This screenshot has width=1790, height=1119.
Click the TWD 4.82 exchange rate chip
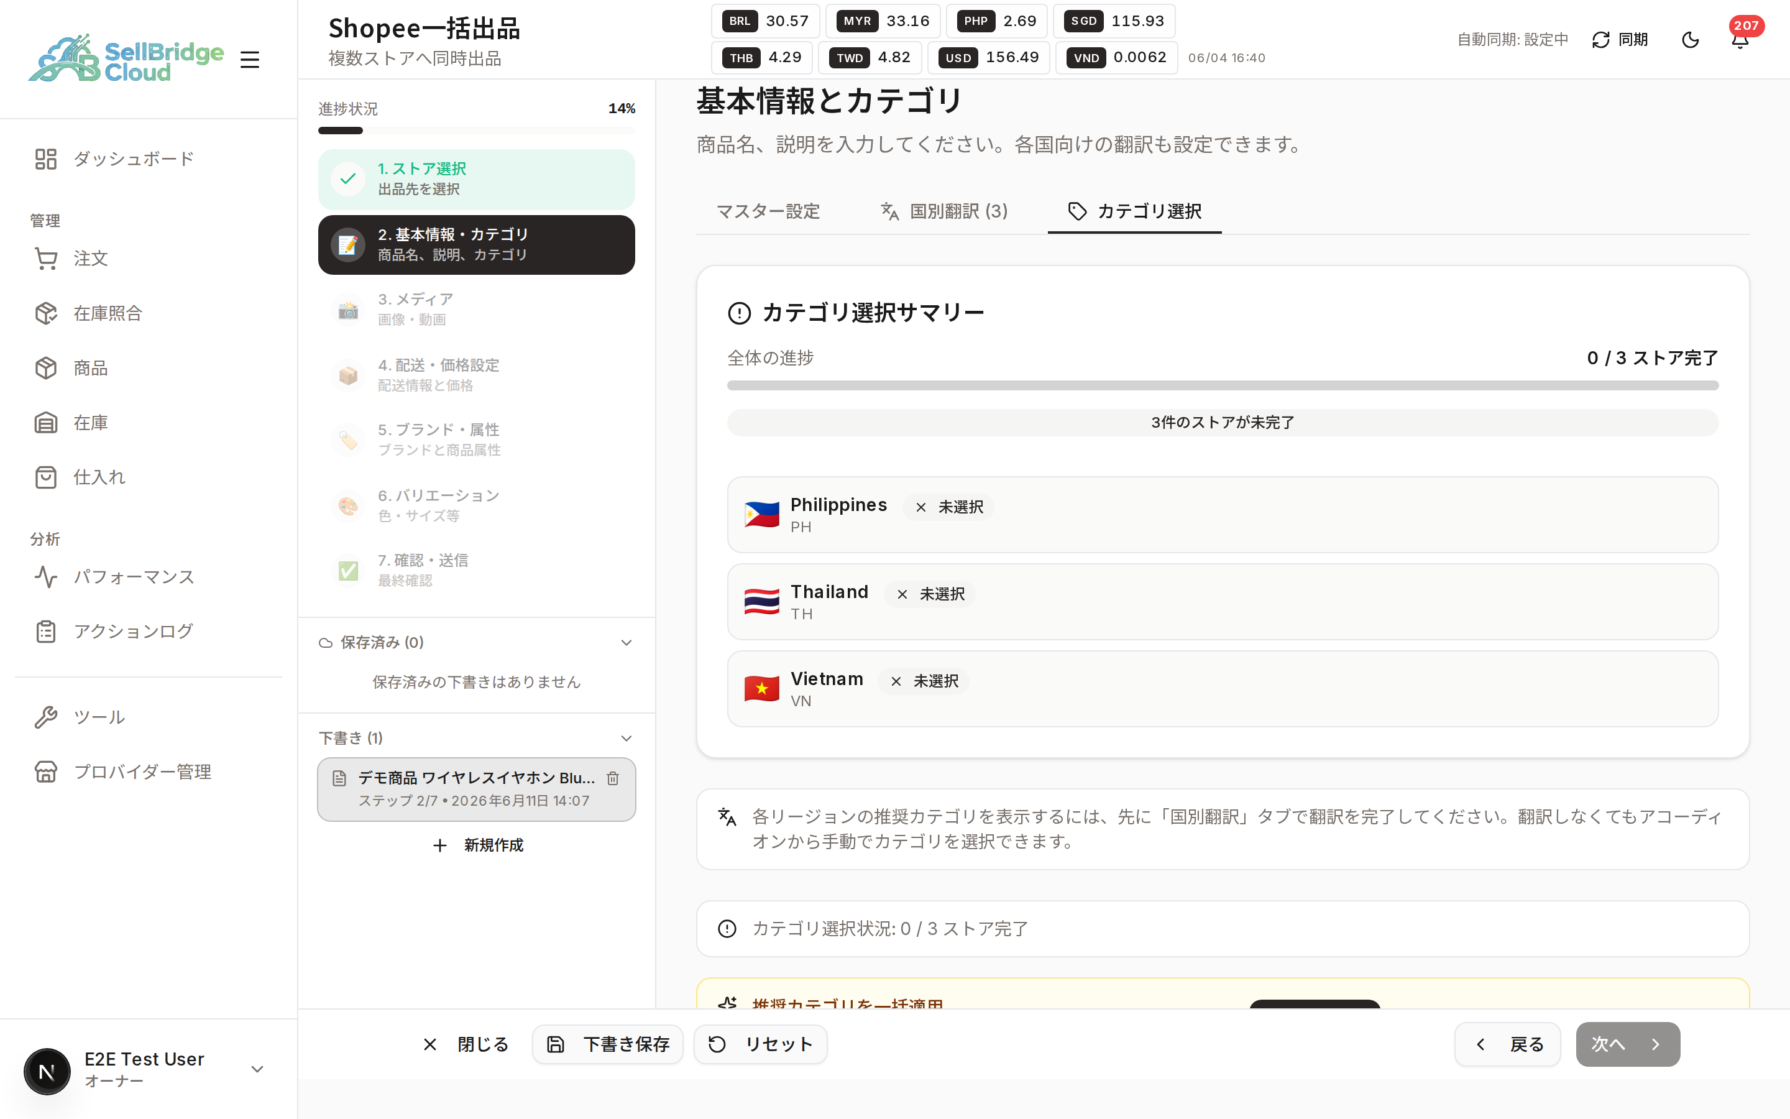[x=870, y=58]
